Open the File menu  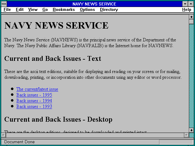pyautogui.click(x=7, y=10)
